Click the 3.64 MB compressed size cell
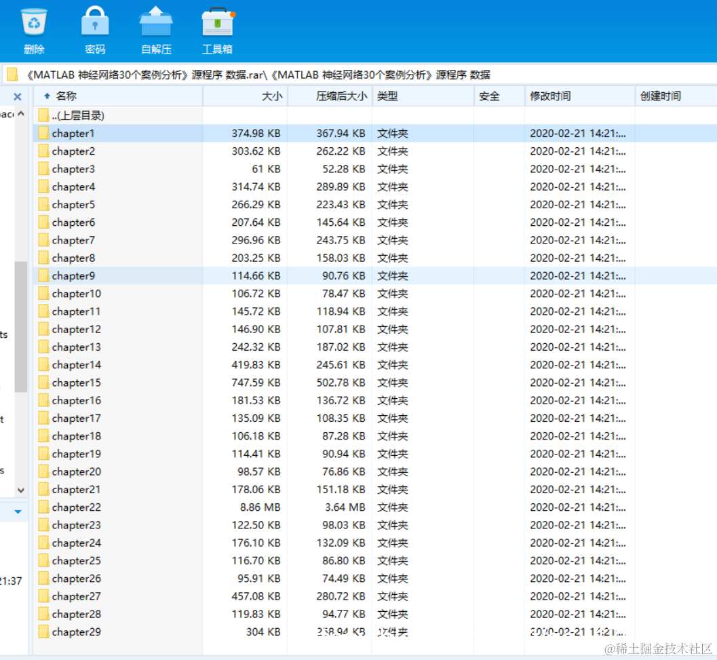The image size is (717, 660). point(345,507)
